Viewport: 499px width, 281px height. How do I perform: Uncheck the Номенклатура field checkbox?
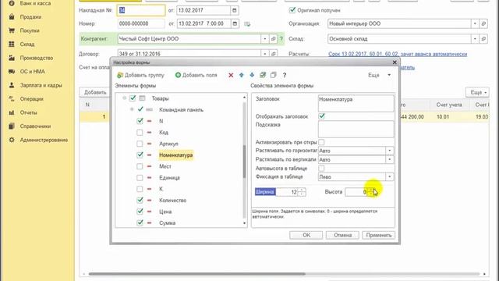click(x=140, y=155)
